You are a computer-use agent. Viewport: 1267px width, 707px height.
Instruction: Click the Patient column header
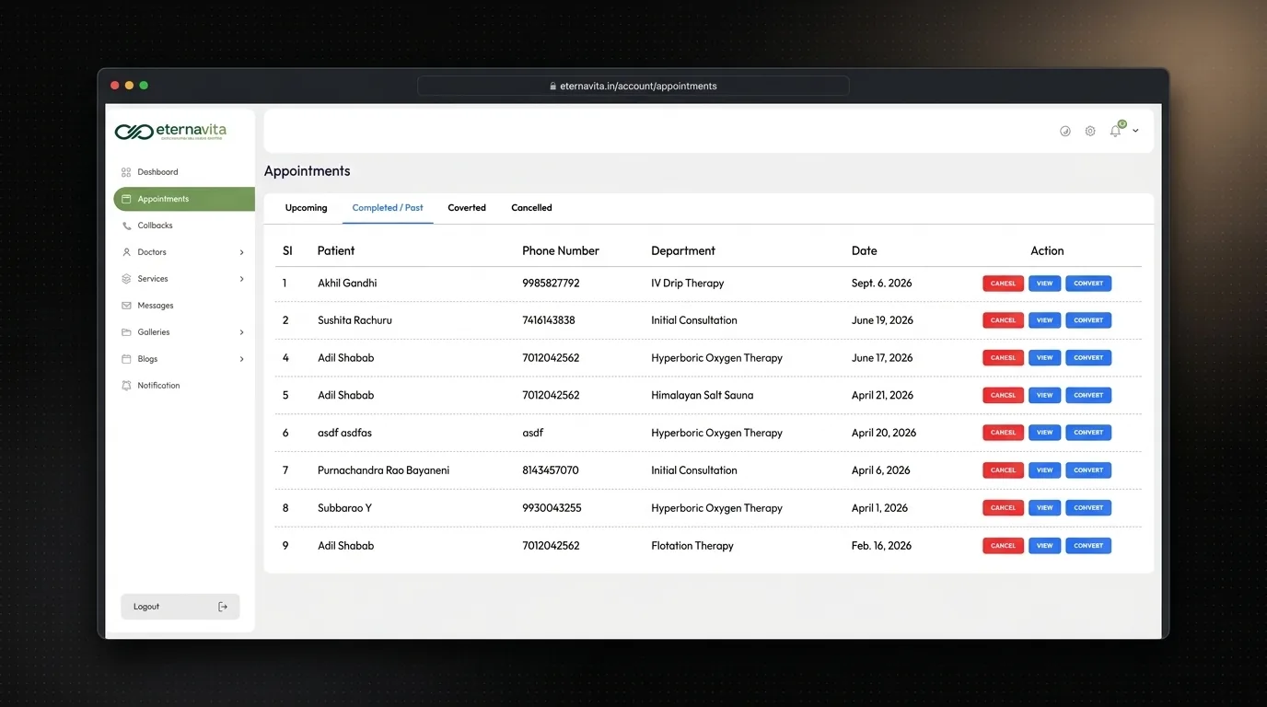(x=336, y=250)
